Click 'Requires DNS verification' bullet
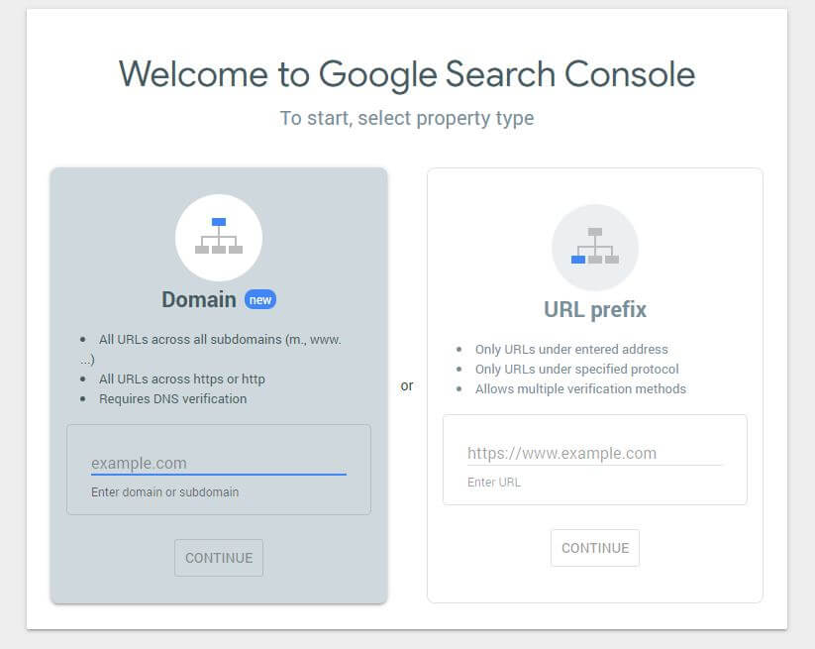Screen dimensions: 815x649 point(172,399)
